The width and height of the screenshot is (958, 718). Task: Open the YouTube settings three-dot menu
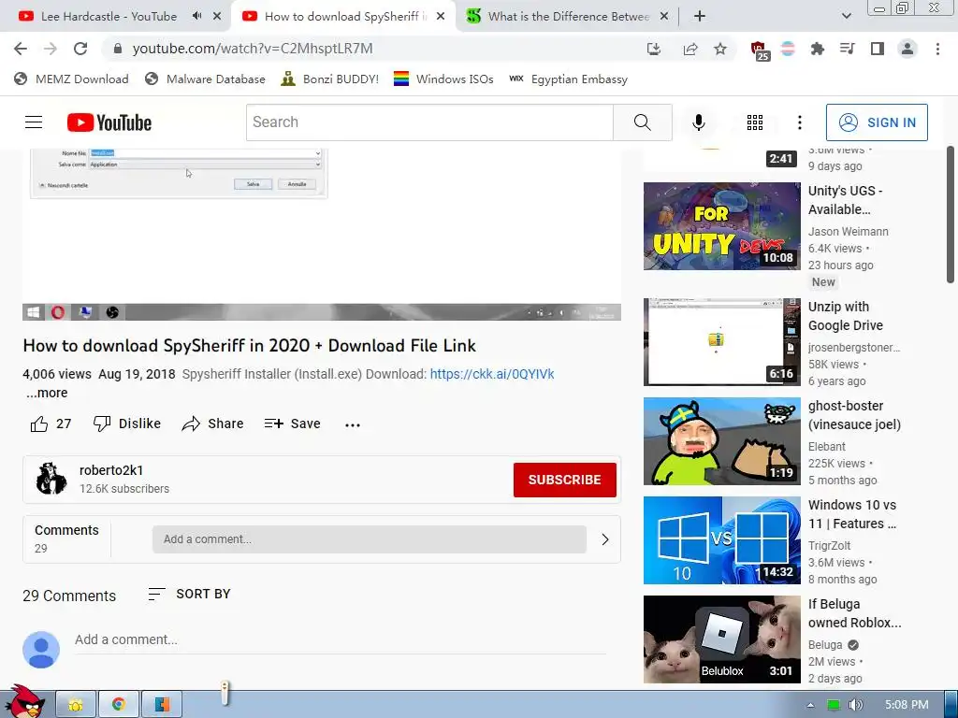[x=799, y=122]
